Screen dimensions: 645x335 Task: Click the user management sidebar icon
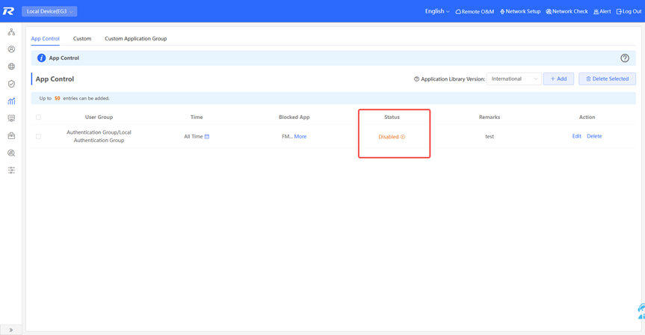11,49
